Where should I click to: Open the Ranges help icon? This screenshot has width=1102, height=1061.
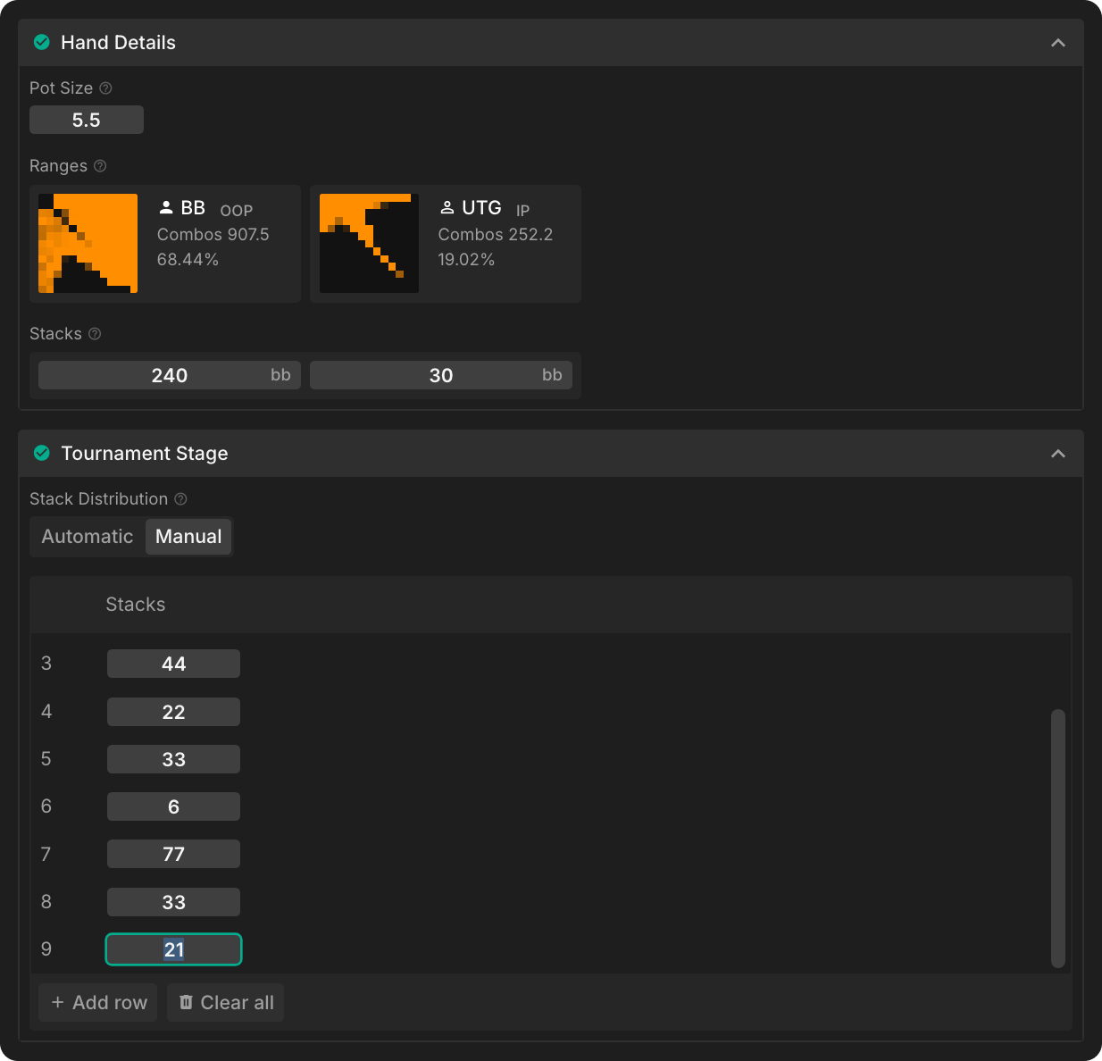pyautogui.click(x=100, y=166)
